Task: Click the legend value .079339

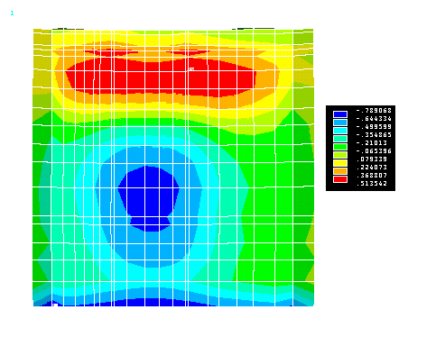Action: click(372, 159)
